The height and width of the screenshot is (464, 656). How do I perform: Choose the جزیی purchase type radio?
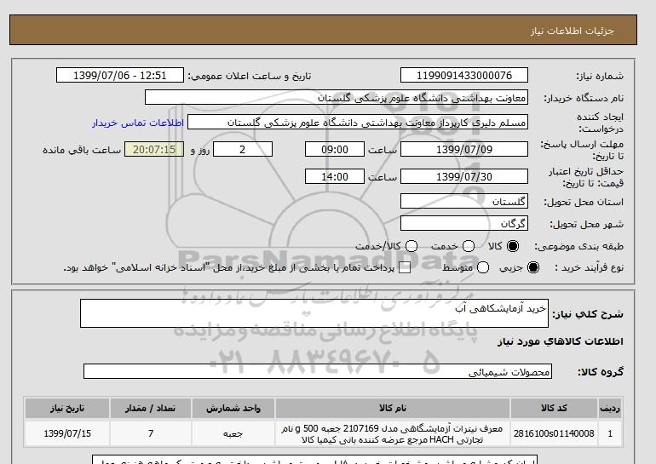[533, 267]
